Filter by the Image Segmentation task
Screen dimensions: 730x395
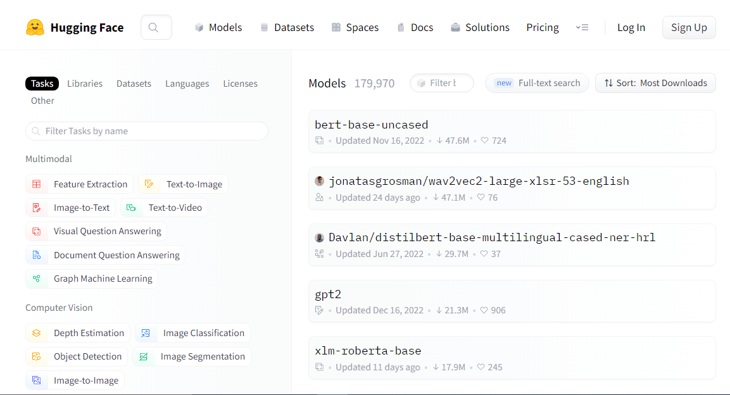tap(192, 356)
